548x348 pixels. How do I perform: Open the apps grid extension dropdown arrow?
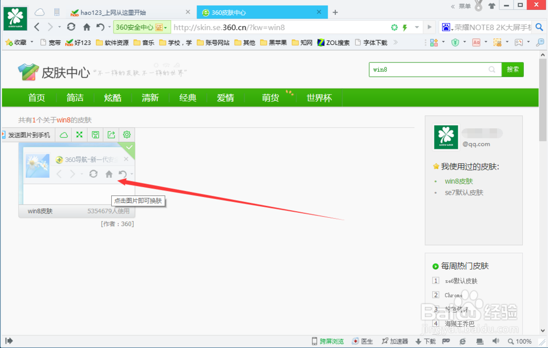(x=443, y=42)
